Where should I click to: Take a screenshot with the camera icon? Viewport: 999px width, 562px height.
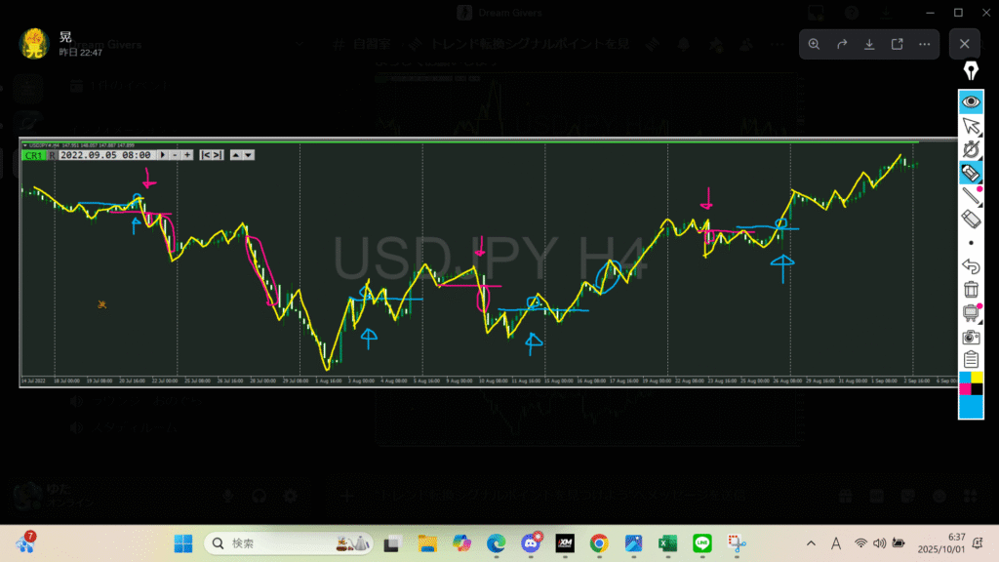point(971,337)
